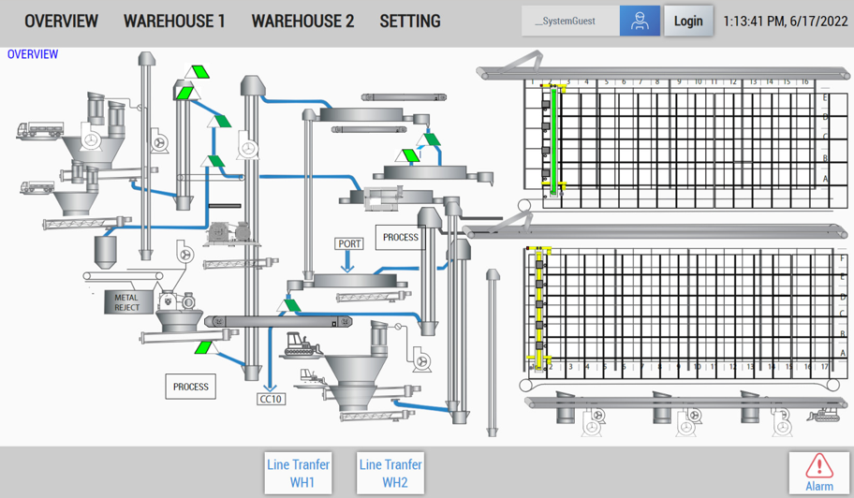Toggle the topmost green diverter gate
Screen dimensions: 854x498
[198, 72]
